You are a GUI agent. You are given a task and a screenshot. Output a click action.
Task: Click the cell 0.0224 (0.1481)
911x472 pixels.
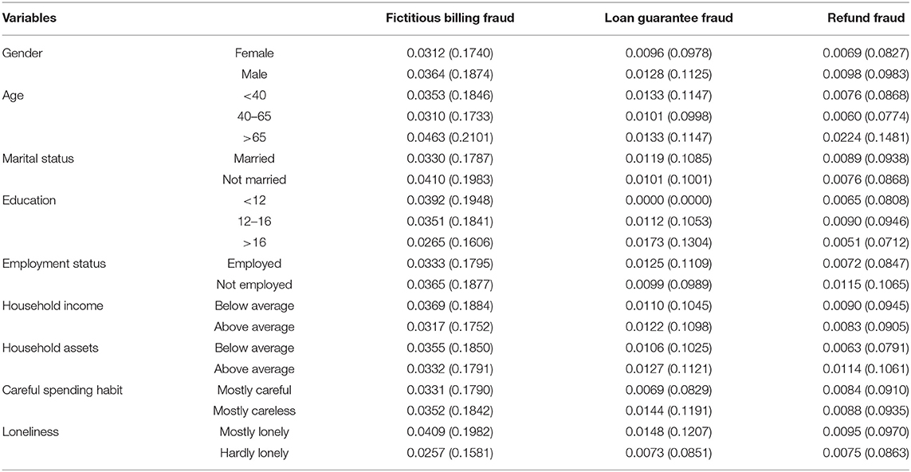(x=865, y=138)
